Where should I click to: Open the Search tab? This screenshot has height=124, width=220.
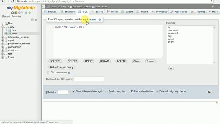97,12
